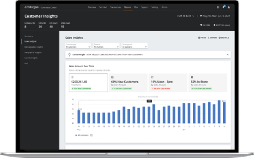Click the chart bar for May 10
The width and height of the screenshot is (254, 158).
click(x=79, y=116)
